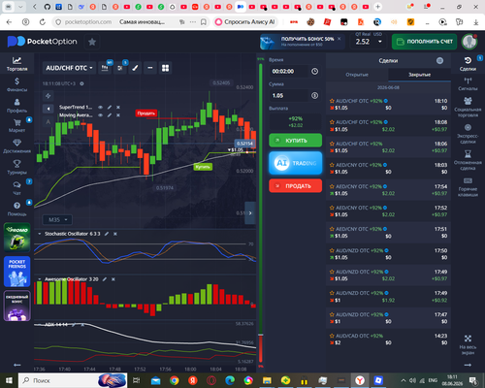
Task: Toggle Moving Average visibility eye icon
Action: click(x=101, y=115)
